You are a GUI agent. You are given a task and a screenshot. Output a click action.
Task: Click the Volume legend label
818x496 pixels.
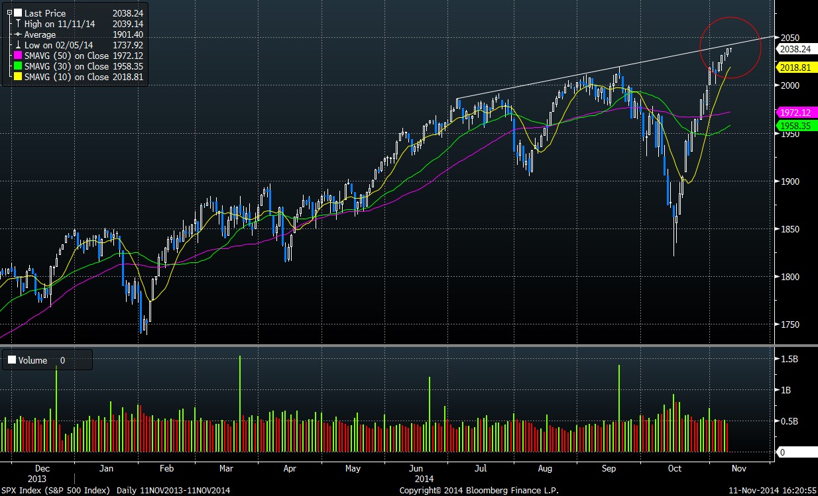click(x=33, y=360)
